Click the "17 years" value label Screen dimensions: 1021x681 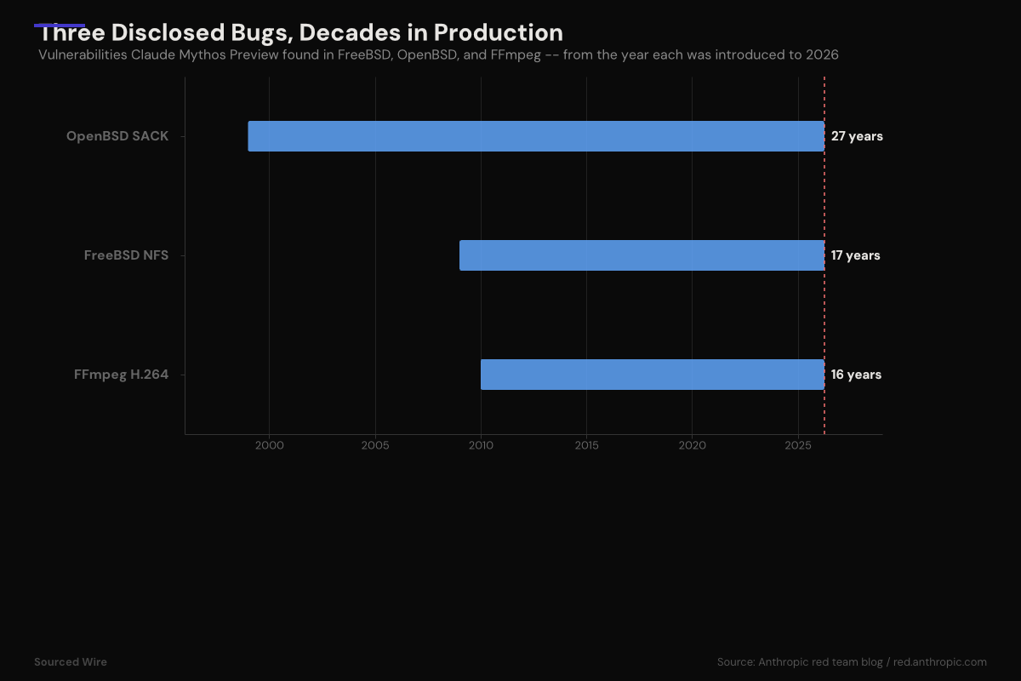click(x=855, y=255)
